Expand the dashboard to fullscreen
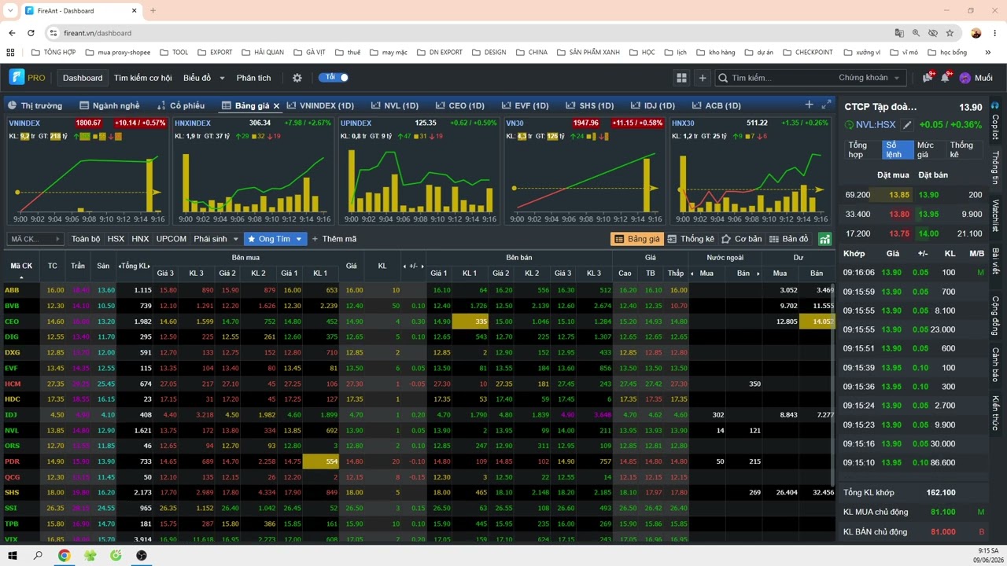The height and width of the screenshot is (566, 1007). (x=826, y=105)
